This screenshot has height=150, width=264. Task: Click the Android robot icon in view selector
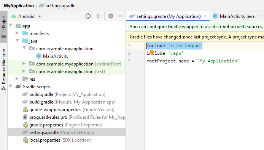coord(14,16)
